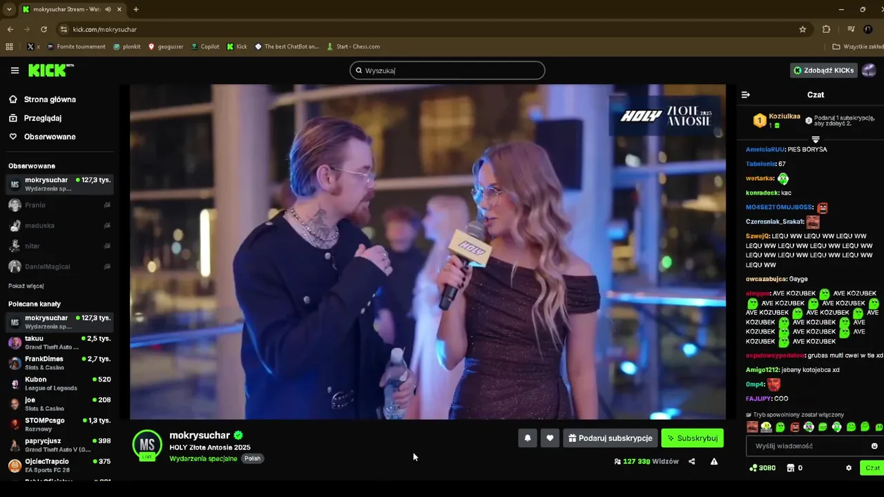
Task: Click the verified badge next to mokrysuchar
Action: [238, 436]
